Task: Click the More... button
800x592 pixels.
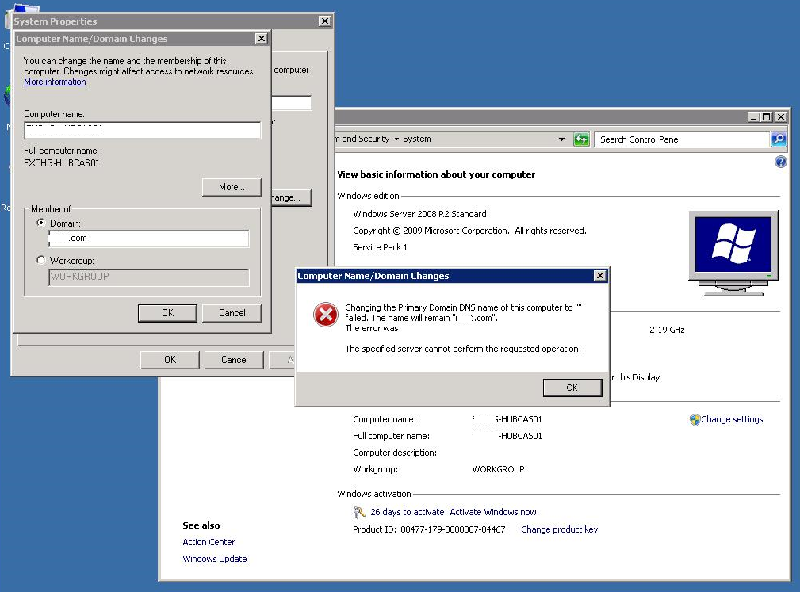Action: click(232, 186)
